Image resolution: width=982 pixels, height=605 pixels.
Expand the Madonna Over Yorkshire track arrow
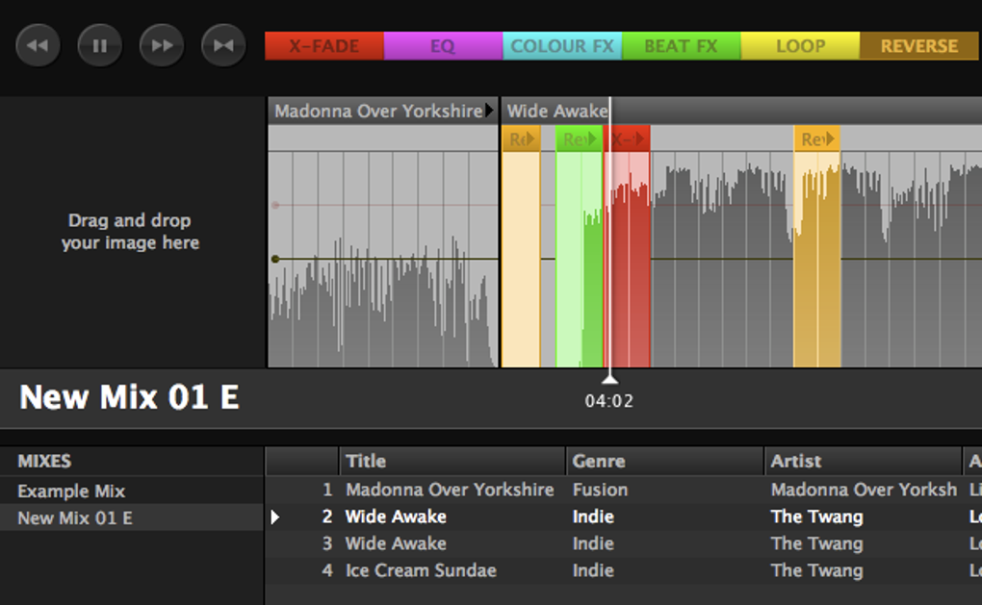pos(490,111)
